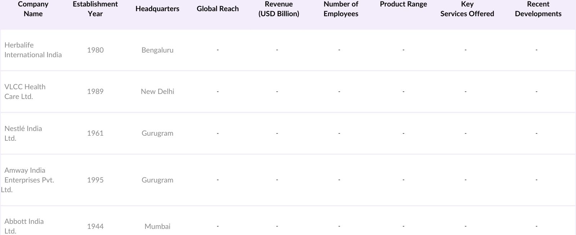Click the Key Services Offered header
This screenshot has height=235, width=576.
click(467, 9)
